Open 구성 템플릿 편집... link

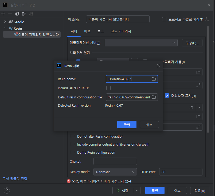coord(16,179)
